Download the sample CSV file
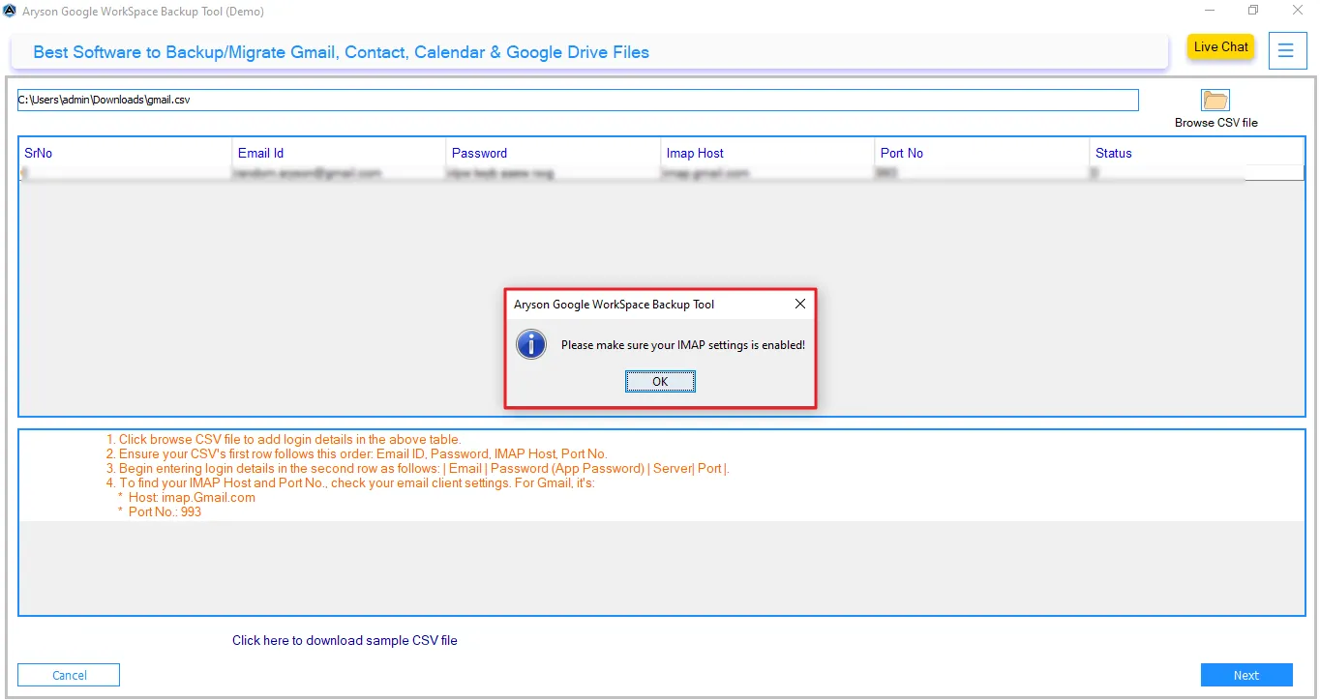 [x=345, y=640]
